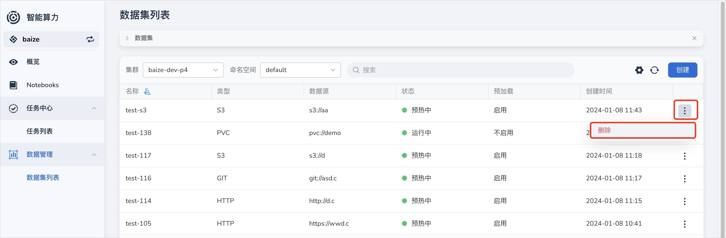Click the GIT type cell

click(222, 179)
